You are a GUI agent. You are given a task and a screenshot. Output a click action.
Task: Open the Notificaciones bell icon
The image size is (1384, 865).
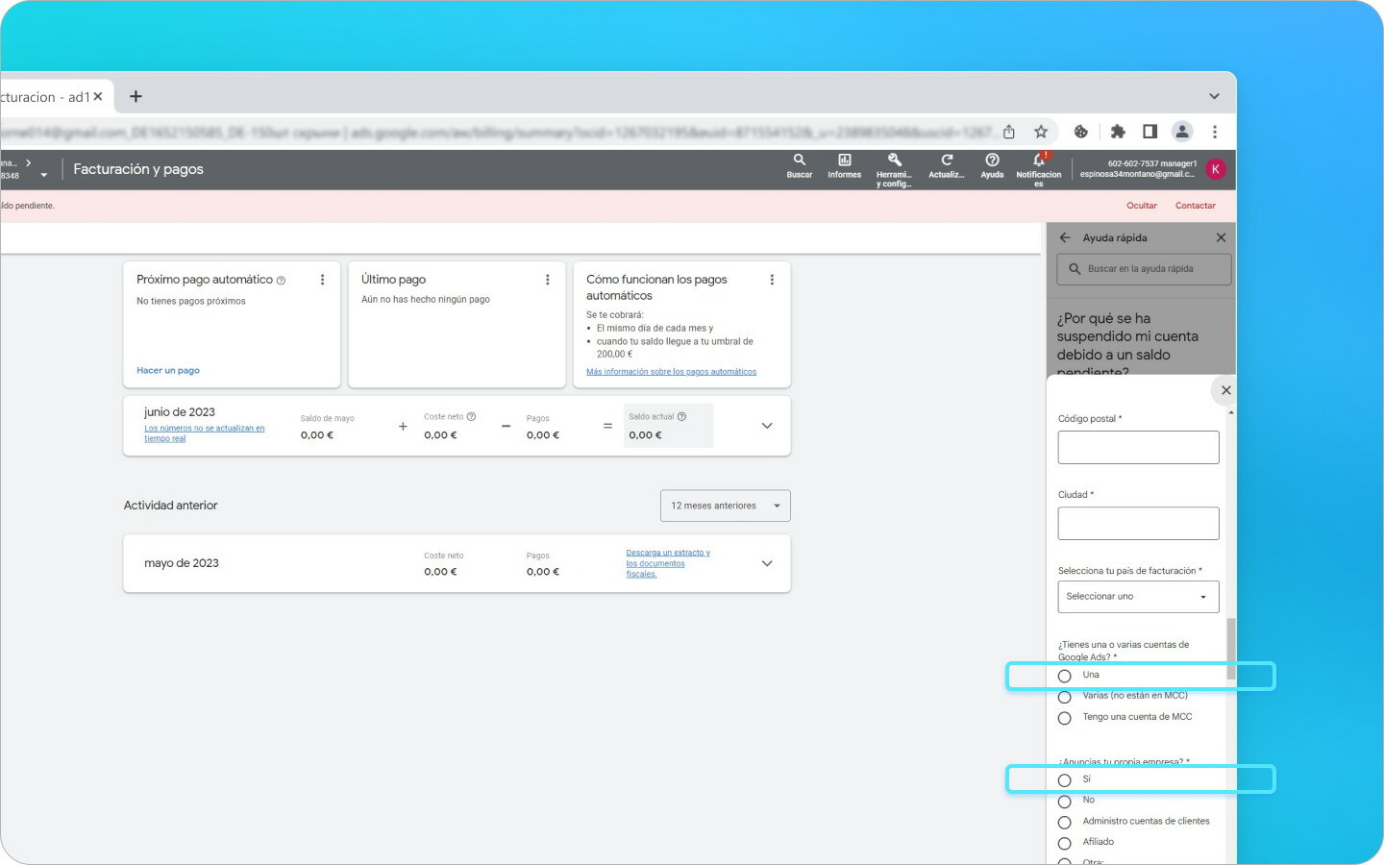point(1038,169)
